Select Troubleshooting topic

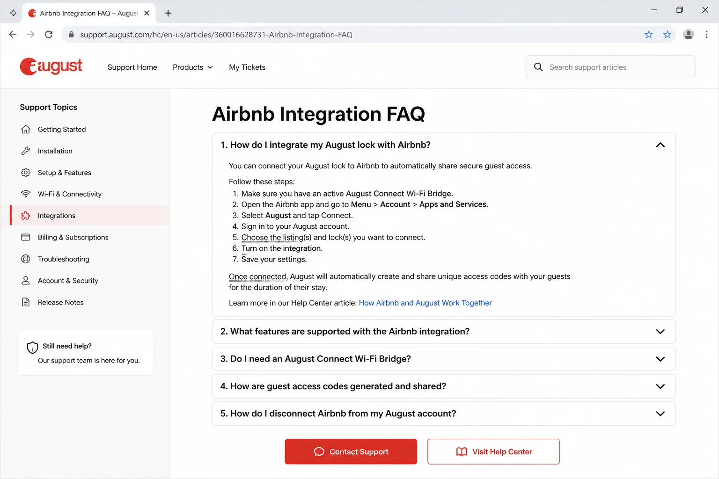pyautogui.click(x=89, y=259)
